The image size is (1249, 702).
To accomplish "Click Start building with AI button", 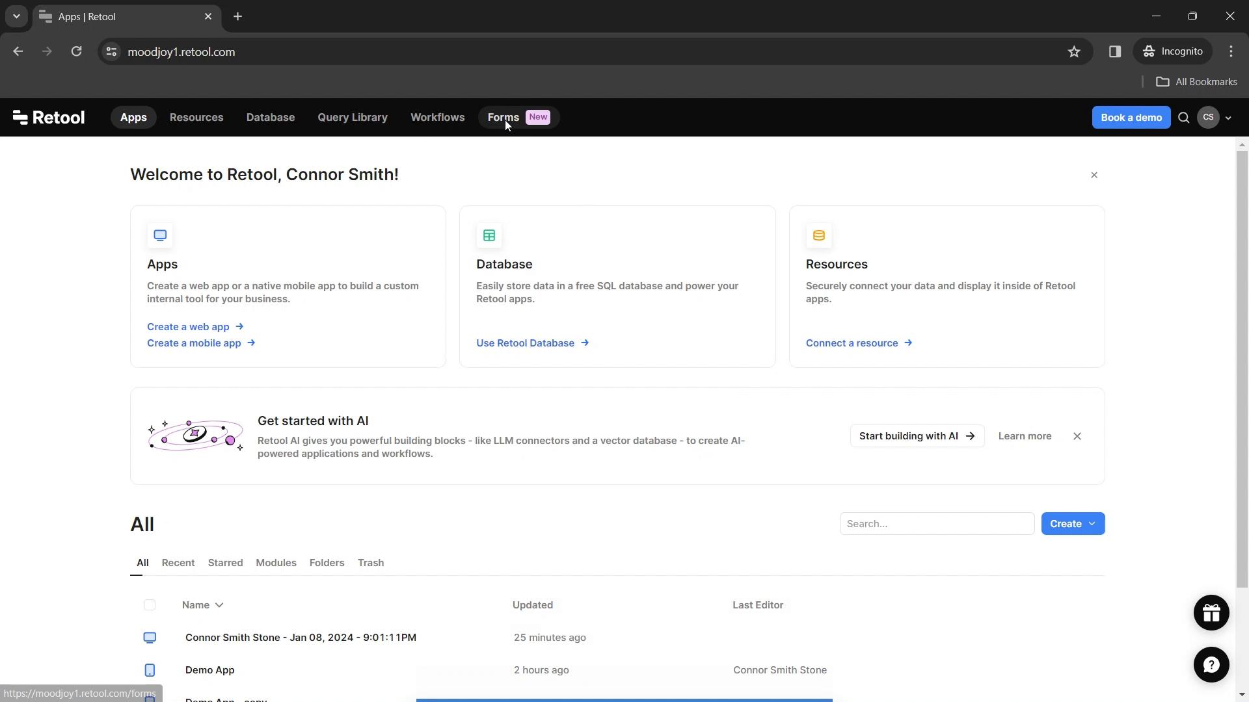I will click(916, 435).
